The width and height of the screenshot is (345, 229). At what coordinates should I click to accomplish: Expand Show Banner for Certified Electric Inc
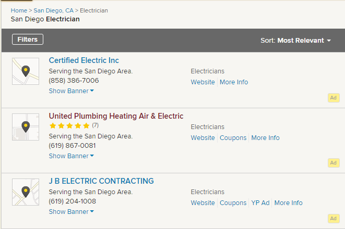[71, 91]
